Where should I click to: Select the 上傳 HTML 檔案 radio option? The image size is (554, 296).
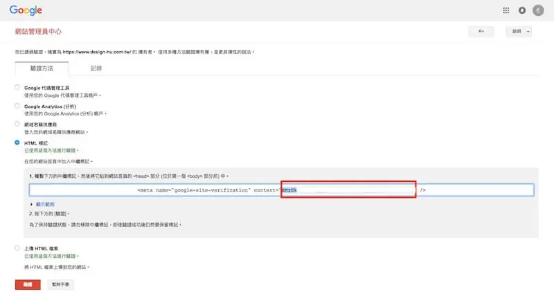point(17,248)
